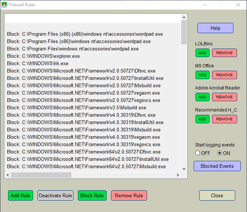Add Recommended H_C rules
This screenshot has width=247, height=212.
pyautogui.click(x=203, y=119)
